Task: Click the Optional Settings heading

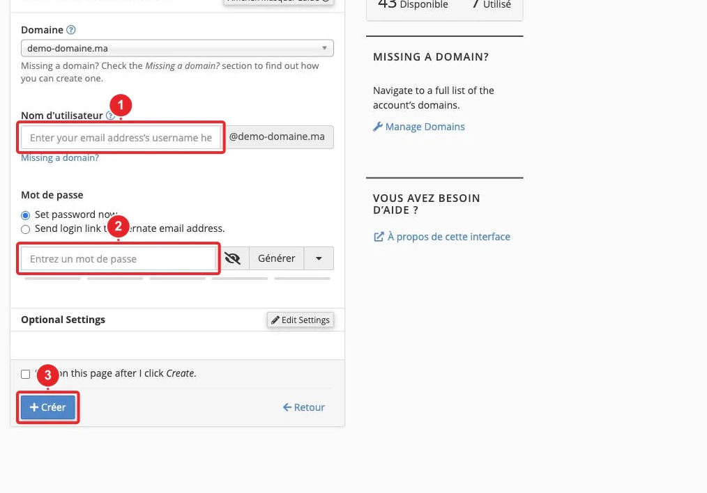Action: click(63, 320)
